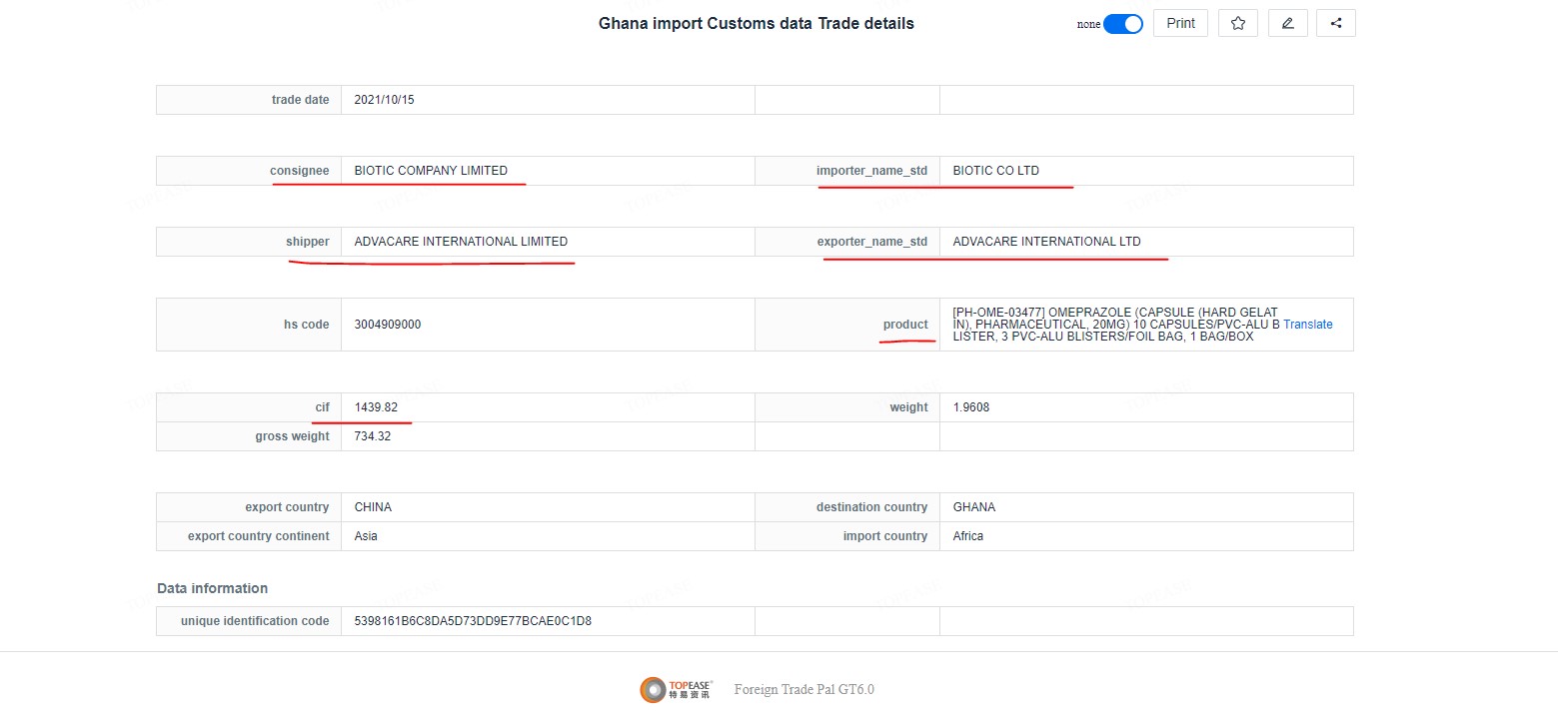
Task: Click the Translate link in product row
Action: (x=1308, y=325)
